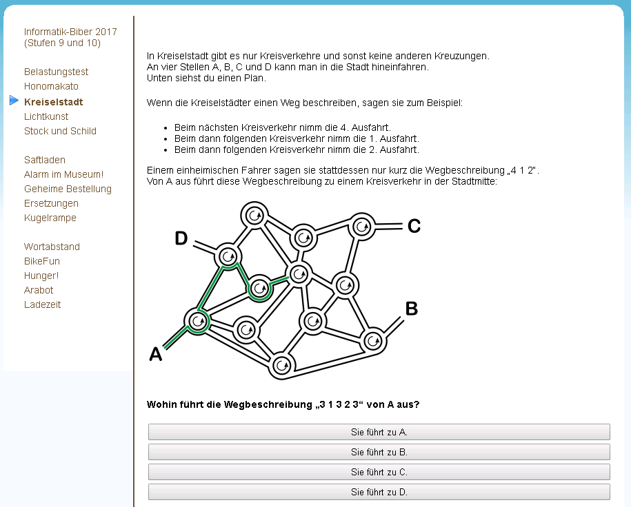The image size is (631, 507).
Task: Click the roundabout connected to entrance A
Action: click(x=198, y=321)
